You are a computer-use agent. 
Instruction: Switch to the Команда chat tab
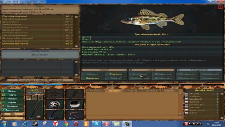point(151,91)
